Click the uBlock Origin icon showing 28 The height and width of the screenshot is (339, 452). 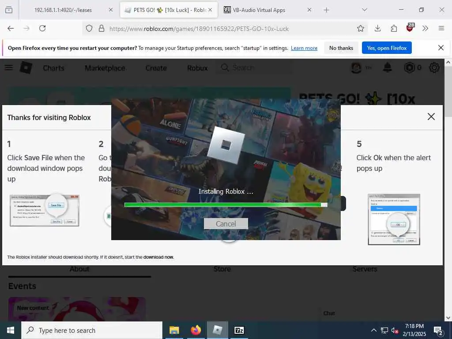tap(410, 28)
